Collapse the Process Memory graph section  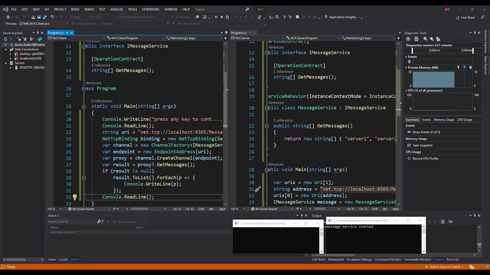coord(407,68)
